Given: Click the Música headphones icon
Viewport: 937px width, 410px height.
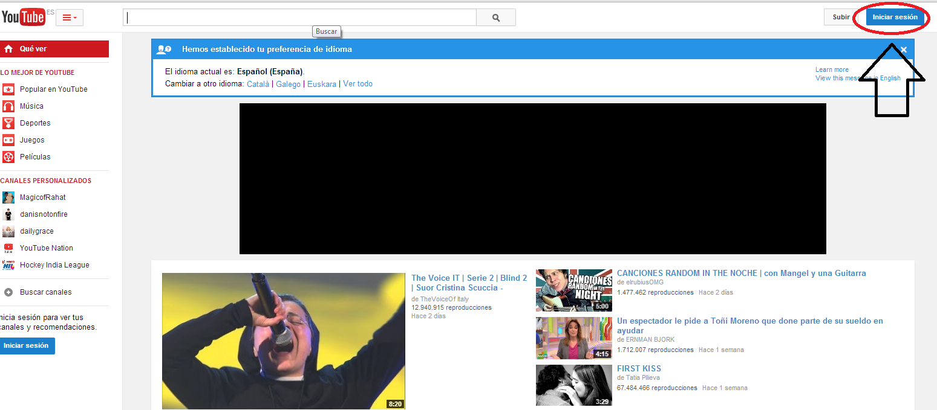Looking at the screenshot, I should (8, 106).
